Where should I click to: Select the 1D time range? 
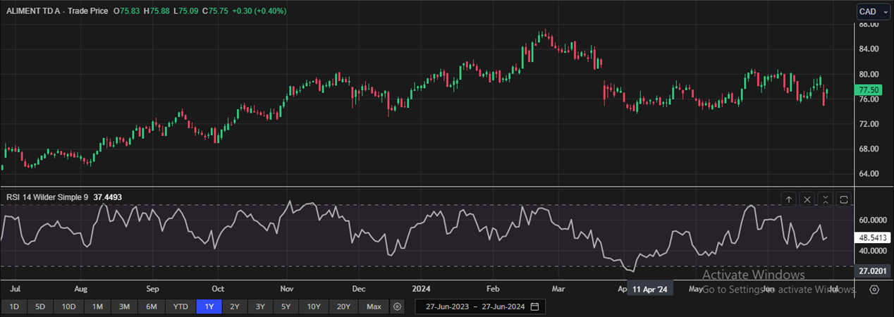tap(14, 306)
